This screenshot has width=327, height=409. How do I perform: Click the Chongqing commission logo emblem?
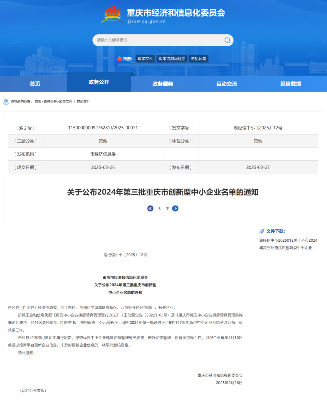pyautogui.click(x=112, y=14)
